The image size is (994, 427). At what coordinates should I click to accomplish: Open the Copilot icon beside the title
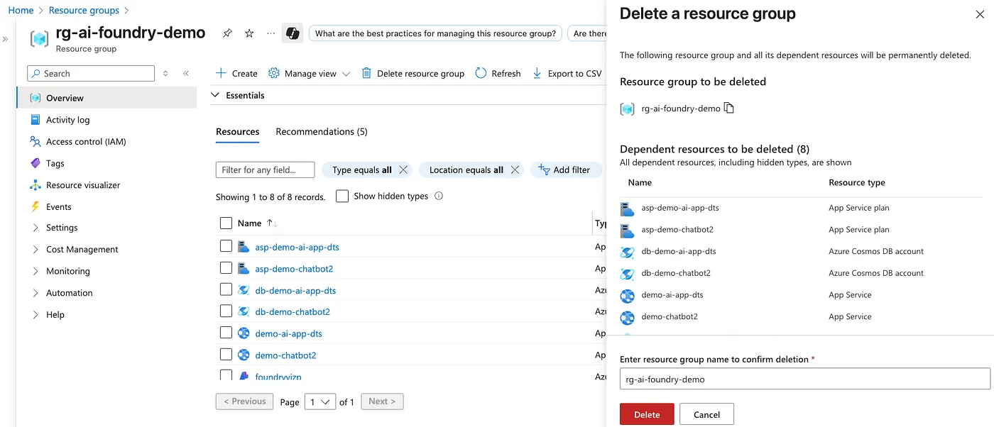pos(292,33)
